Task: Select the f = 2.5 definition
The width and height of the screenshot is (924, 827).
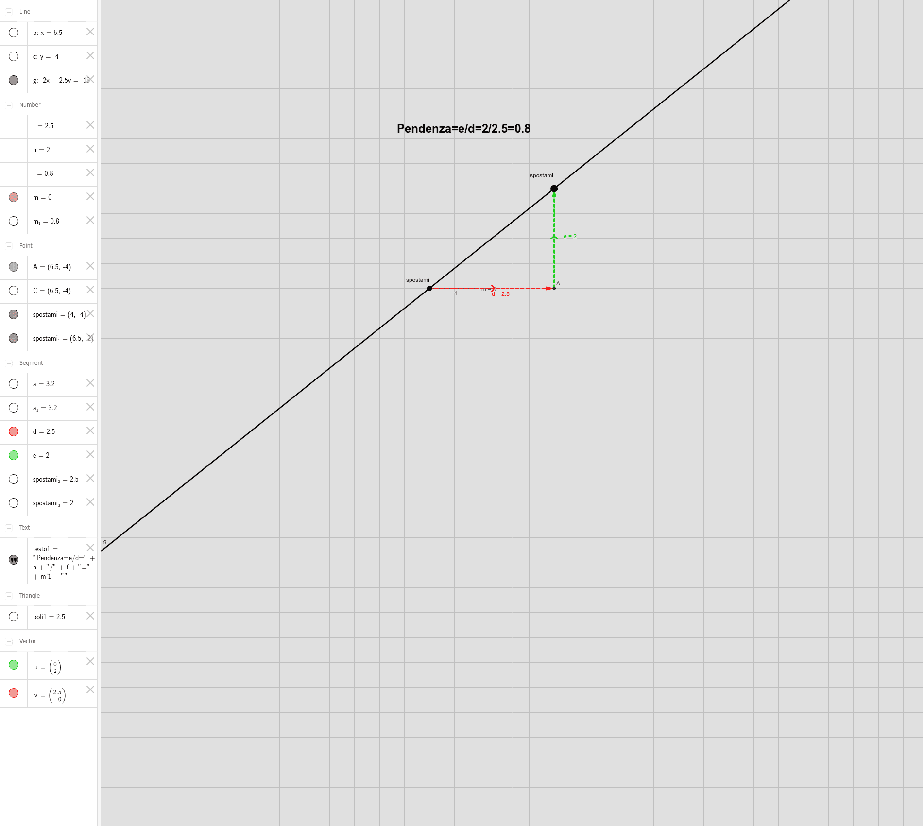Action: click(x=43, y=126)
